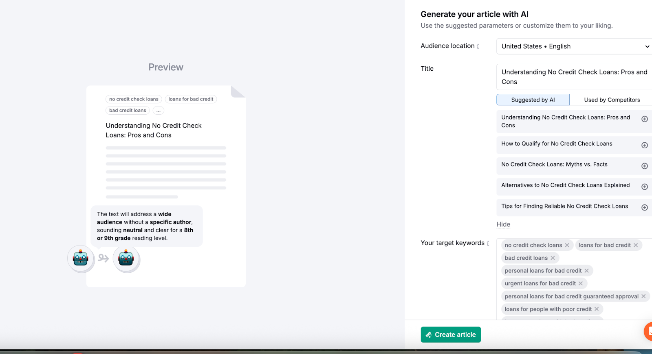This screenshot has height=354, width=652.
Task: Remove 'personal loans for bad credit' keyword
Action: coord(586,271)
